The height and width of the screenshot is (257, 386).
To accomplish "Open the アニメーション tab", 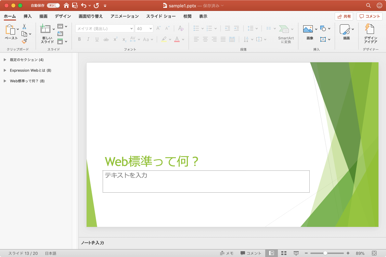I will (x=125, y=16).
